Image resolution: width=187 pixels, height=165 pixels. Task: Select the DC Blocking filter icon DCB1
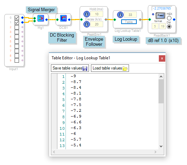click(63, 18)
